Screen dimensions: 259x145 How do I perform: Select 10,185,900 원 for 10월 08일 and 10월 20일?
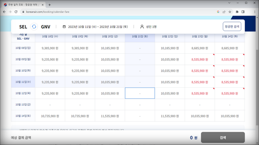point(110,48)
